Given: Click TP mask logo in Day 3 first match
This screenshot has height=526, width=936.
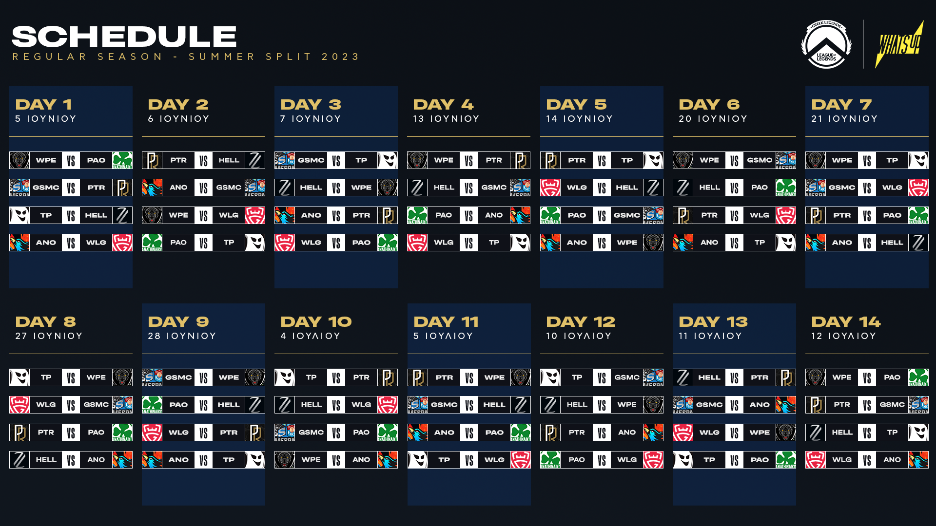Looking at the screenshot, I should (x=388, y=160).
